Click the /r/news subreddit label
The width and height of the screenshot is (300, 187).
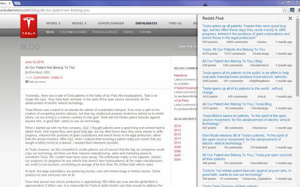(262, 42)
